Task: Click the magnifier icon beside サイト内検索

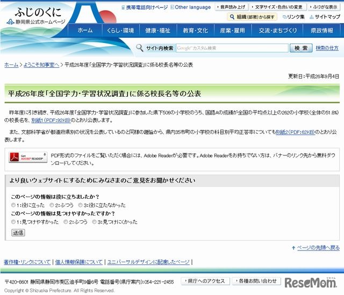Action: [140, 48]
